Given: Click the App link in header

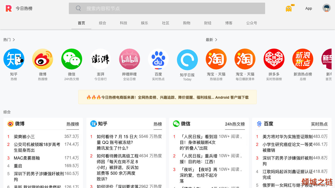Looking at the screenshot, I should pyautogui.click(x=309, y=8).
